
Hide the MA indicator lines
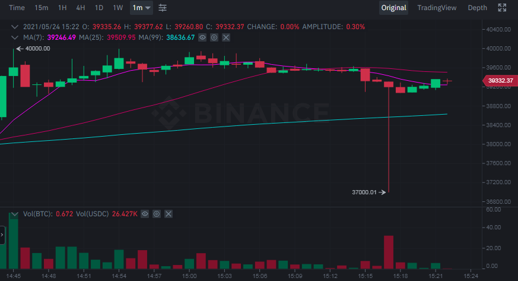(202, 37)
